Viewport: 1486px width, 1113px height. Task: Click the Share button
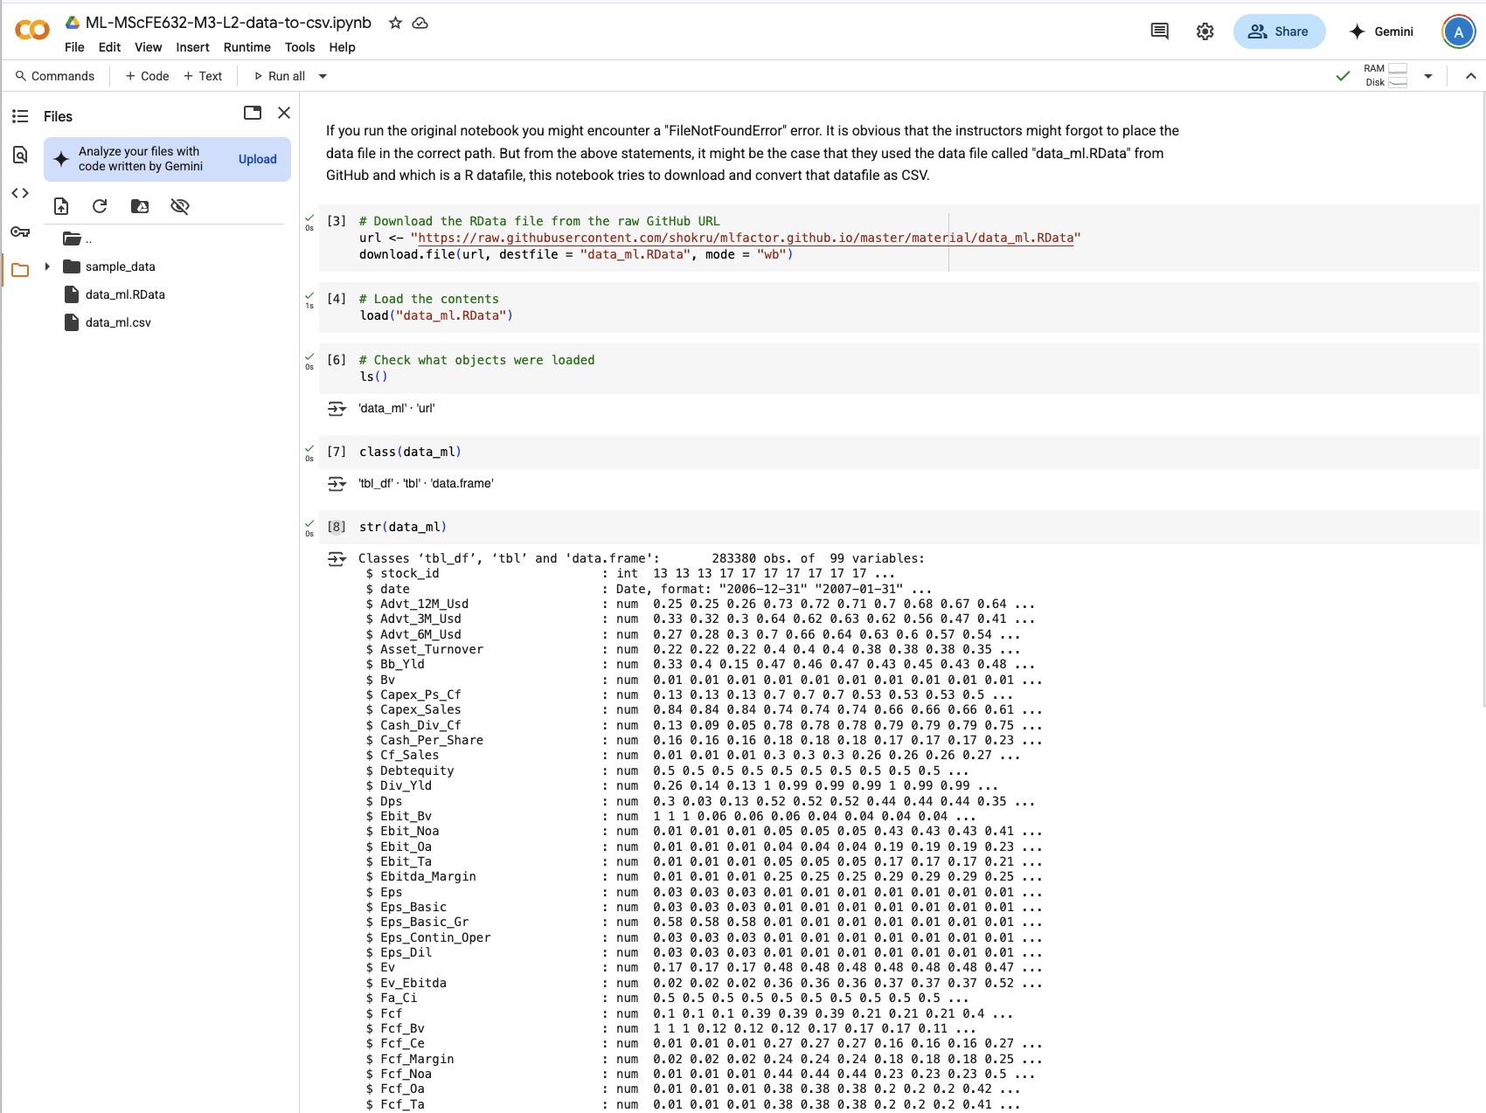point(1279,31)
